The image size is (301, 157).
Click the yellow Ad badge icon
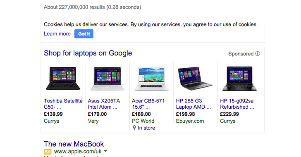(x=48, y=152)
